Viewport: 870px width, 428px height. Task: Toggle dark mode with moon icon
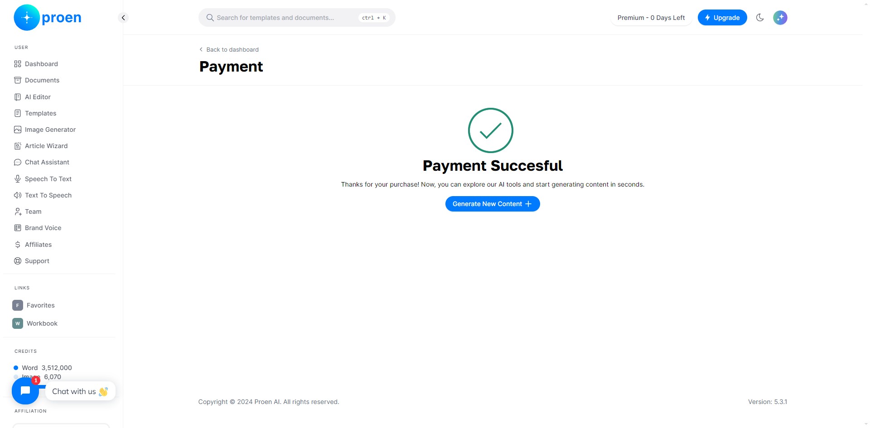(760, 18)
